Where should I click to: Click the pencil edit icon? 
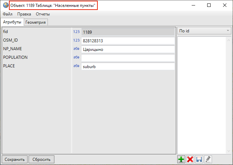(208, 159)
